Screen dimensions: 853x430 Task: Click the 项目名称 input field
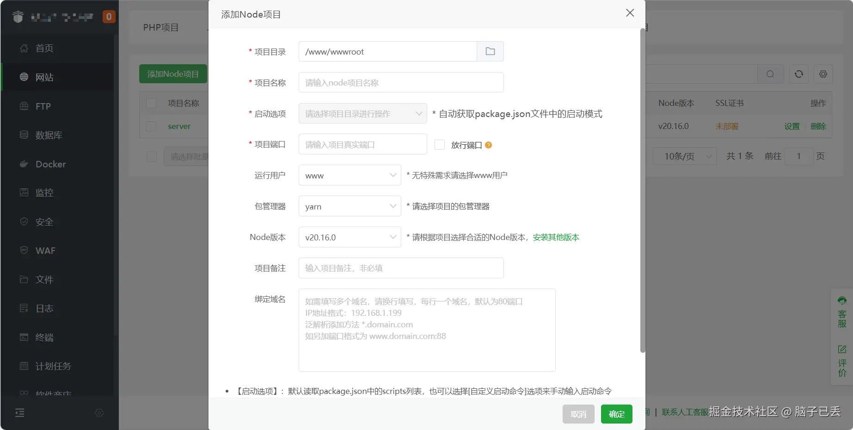400,82
